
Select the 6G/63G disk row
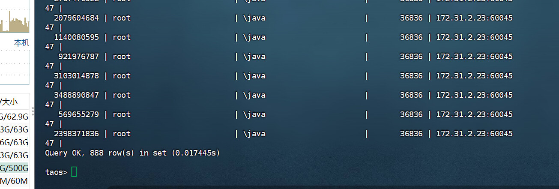[x=14, y=142]
